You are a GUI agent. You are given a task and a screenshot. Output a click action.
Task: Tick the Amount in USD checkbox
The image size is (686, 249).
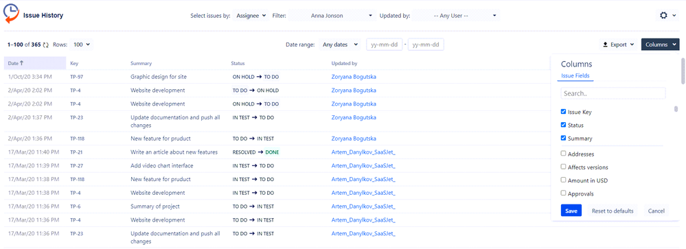click(x=564, y=180)
